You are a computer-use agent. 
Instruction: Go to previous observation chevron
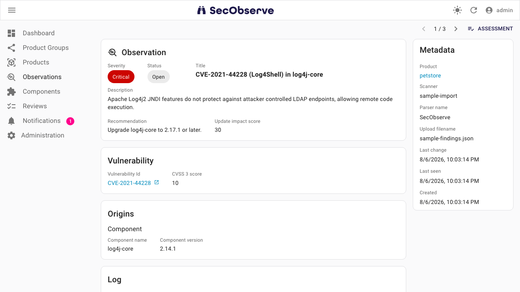coord(424,29)
